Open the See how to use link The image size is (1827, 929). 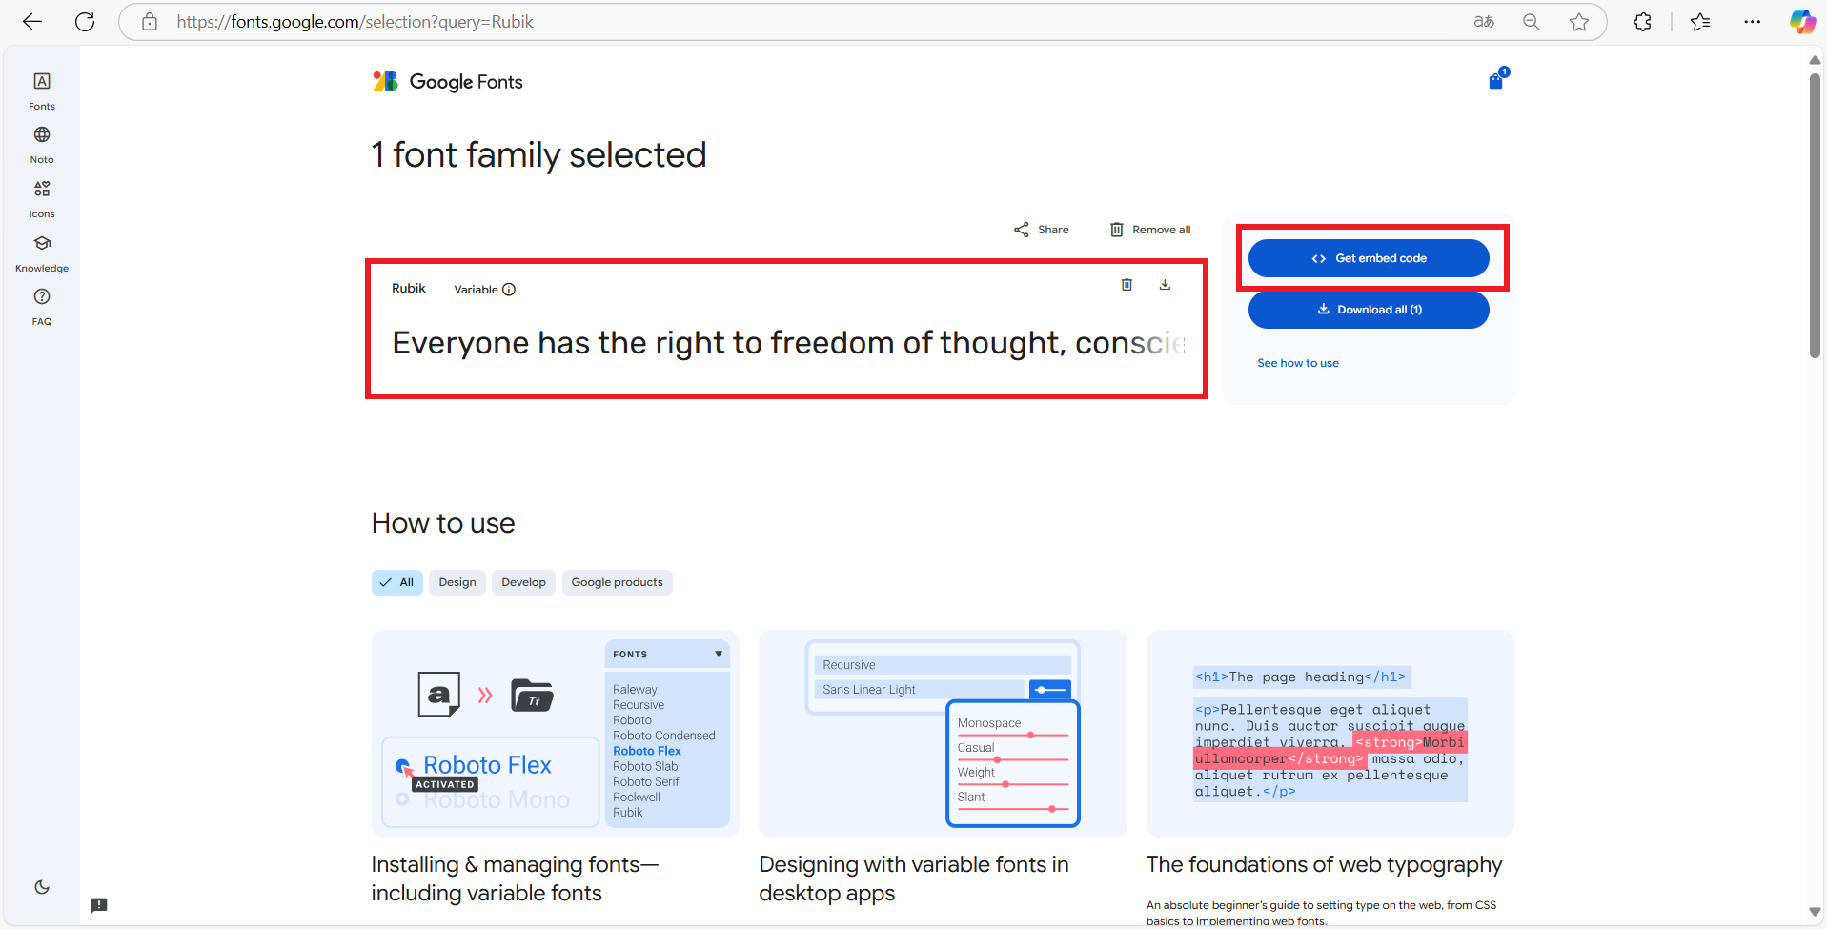point(1298,362)
